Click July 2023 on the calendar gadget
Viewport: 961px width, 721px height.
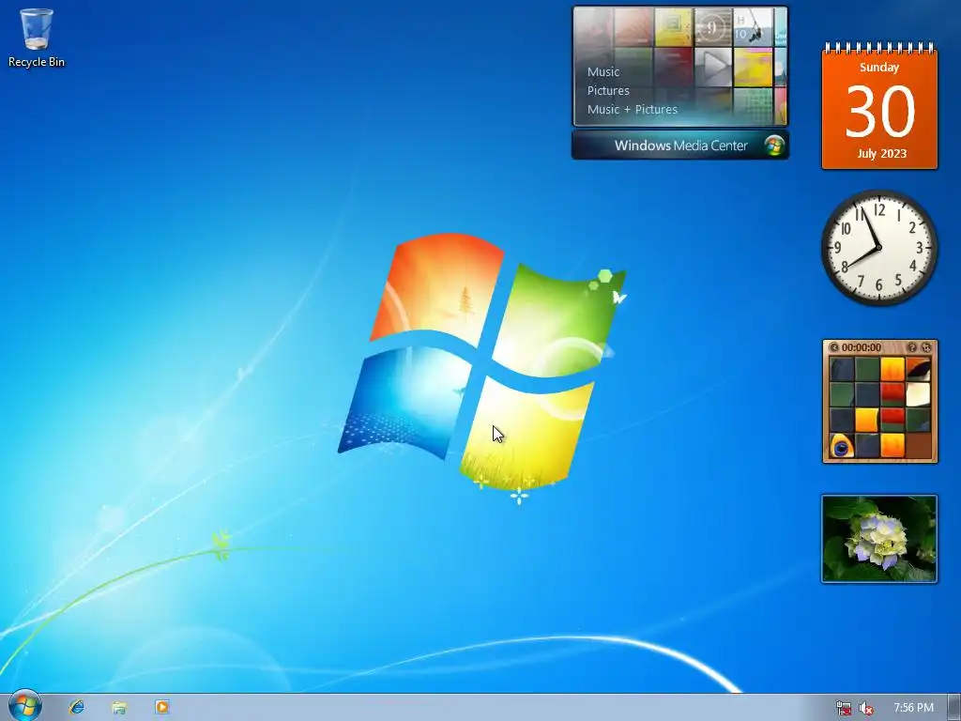pos(881,153)
